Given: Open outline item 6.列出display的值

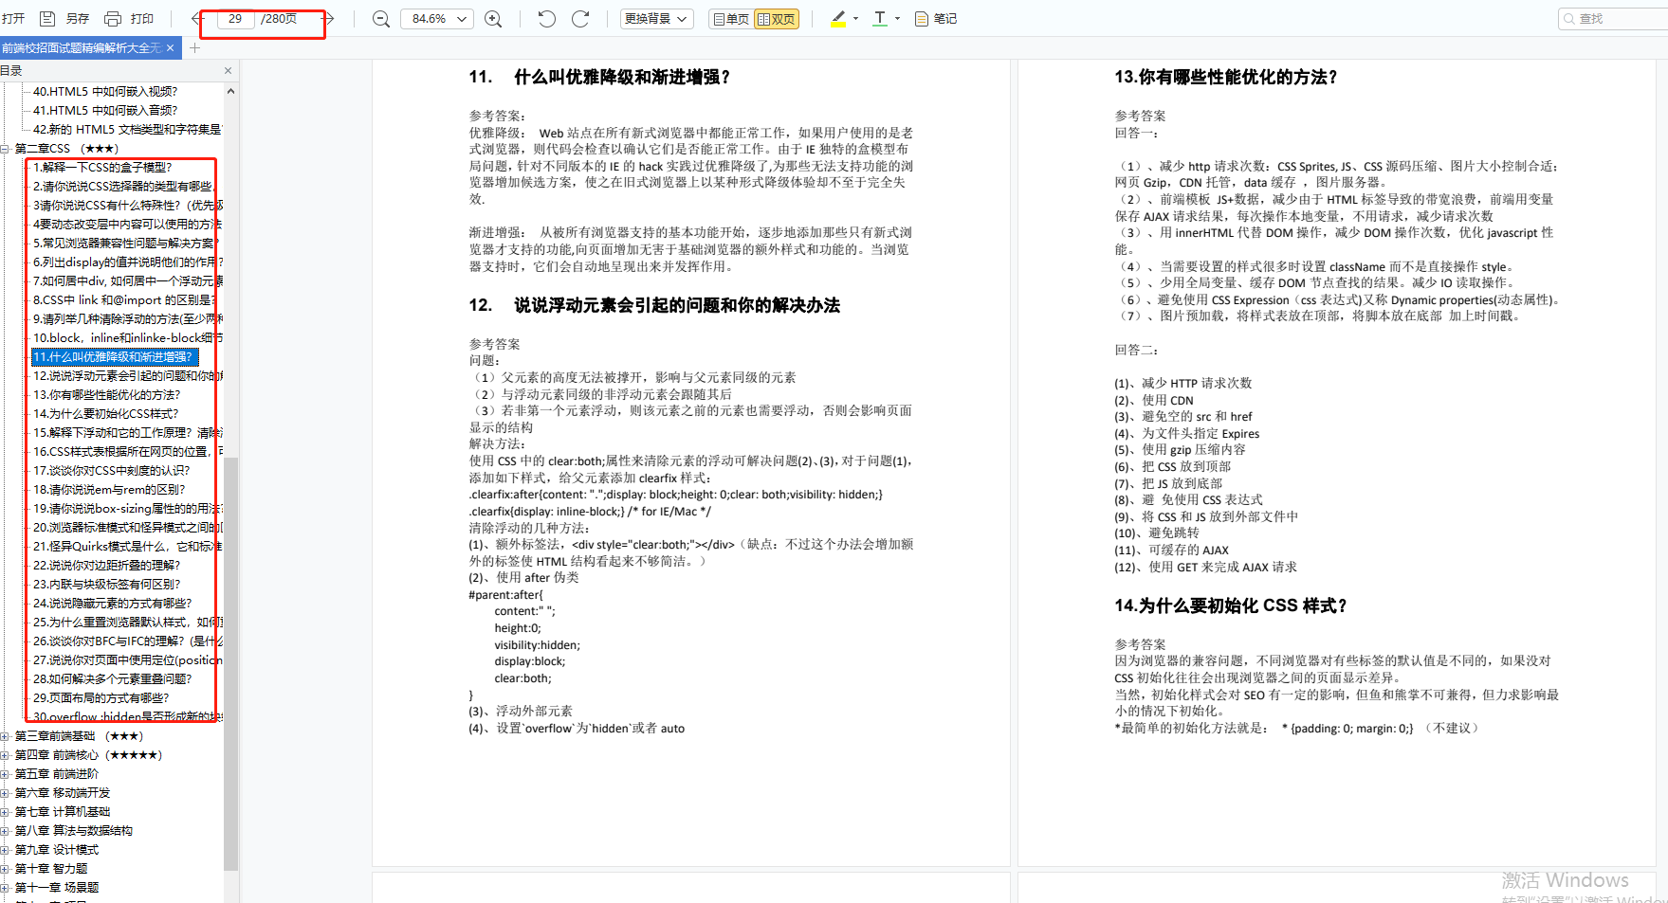Looking at the screenshot, I should 128,262.
